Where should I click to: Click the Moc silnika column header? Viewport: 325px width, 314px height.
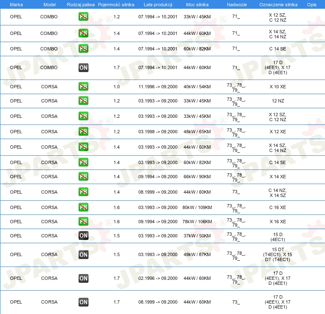tap(197, 5)
